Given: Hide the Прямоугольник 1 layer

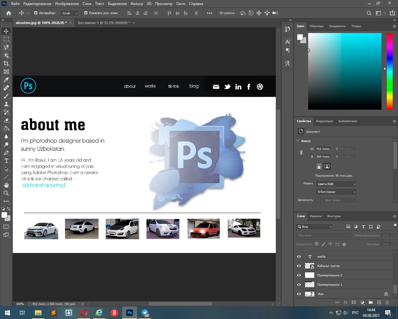Looking at the screenshot, I should [x=299, y=284].
